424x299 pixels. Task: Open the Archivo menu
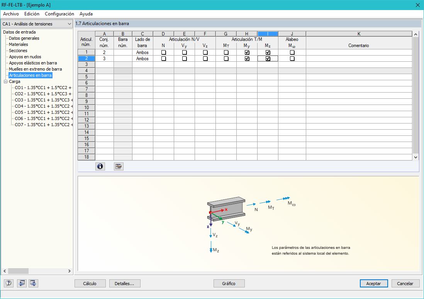(11, 14)
